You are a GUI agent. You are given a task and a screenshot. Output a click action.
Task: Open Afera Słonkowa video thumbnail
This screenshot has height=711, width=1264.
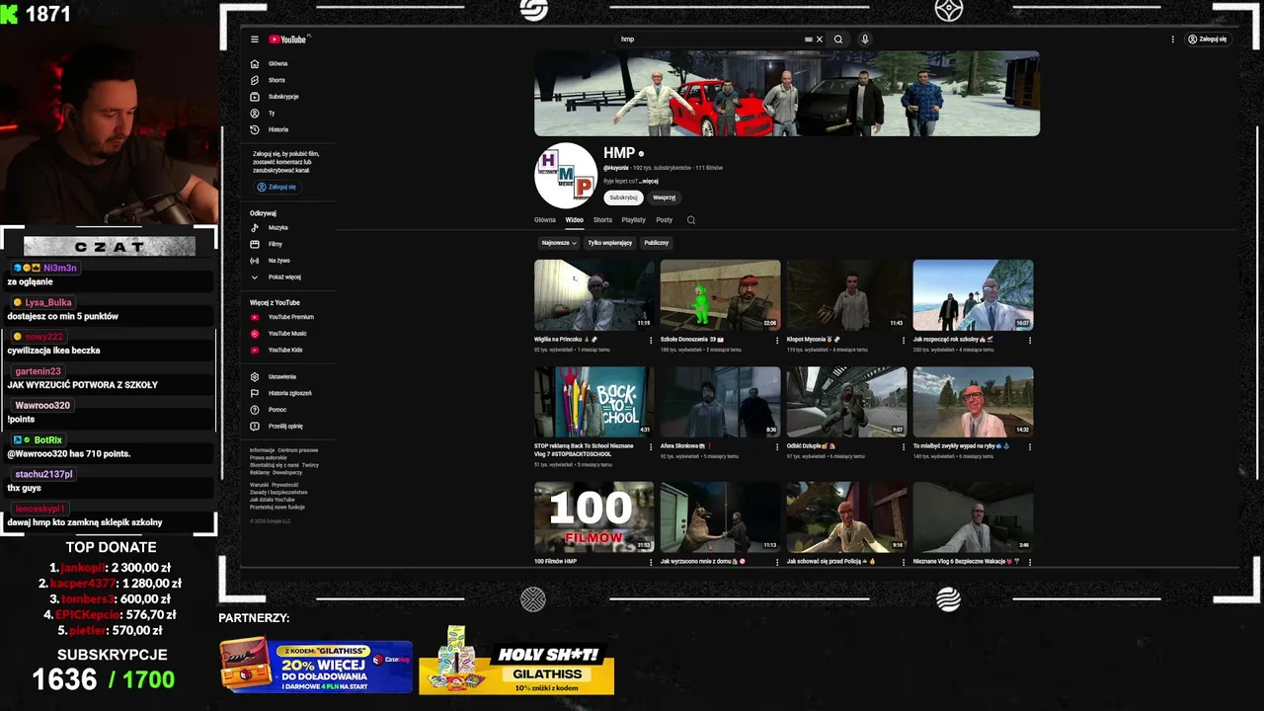click(x=721, y=402)
